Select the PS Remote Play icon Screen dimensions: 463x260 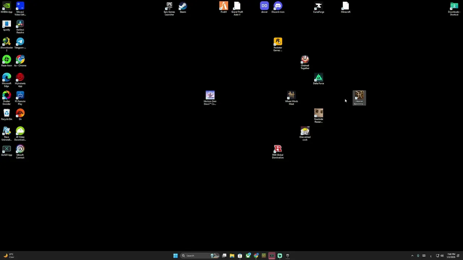pyautogui.click(x=20, y=98)
